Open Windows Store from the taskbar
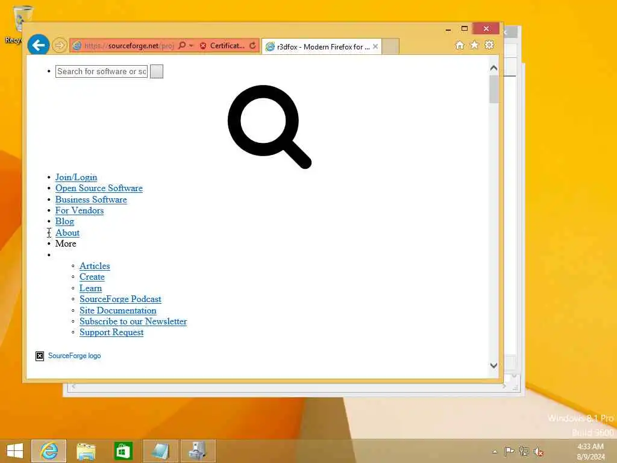This screenshot has width=617, height=463. tap(123, 451)
